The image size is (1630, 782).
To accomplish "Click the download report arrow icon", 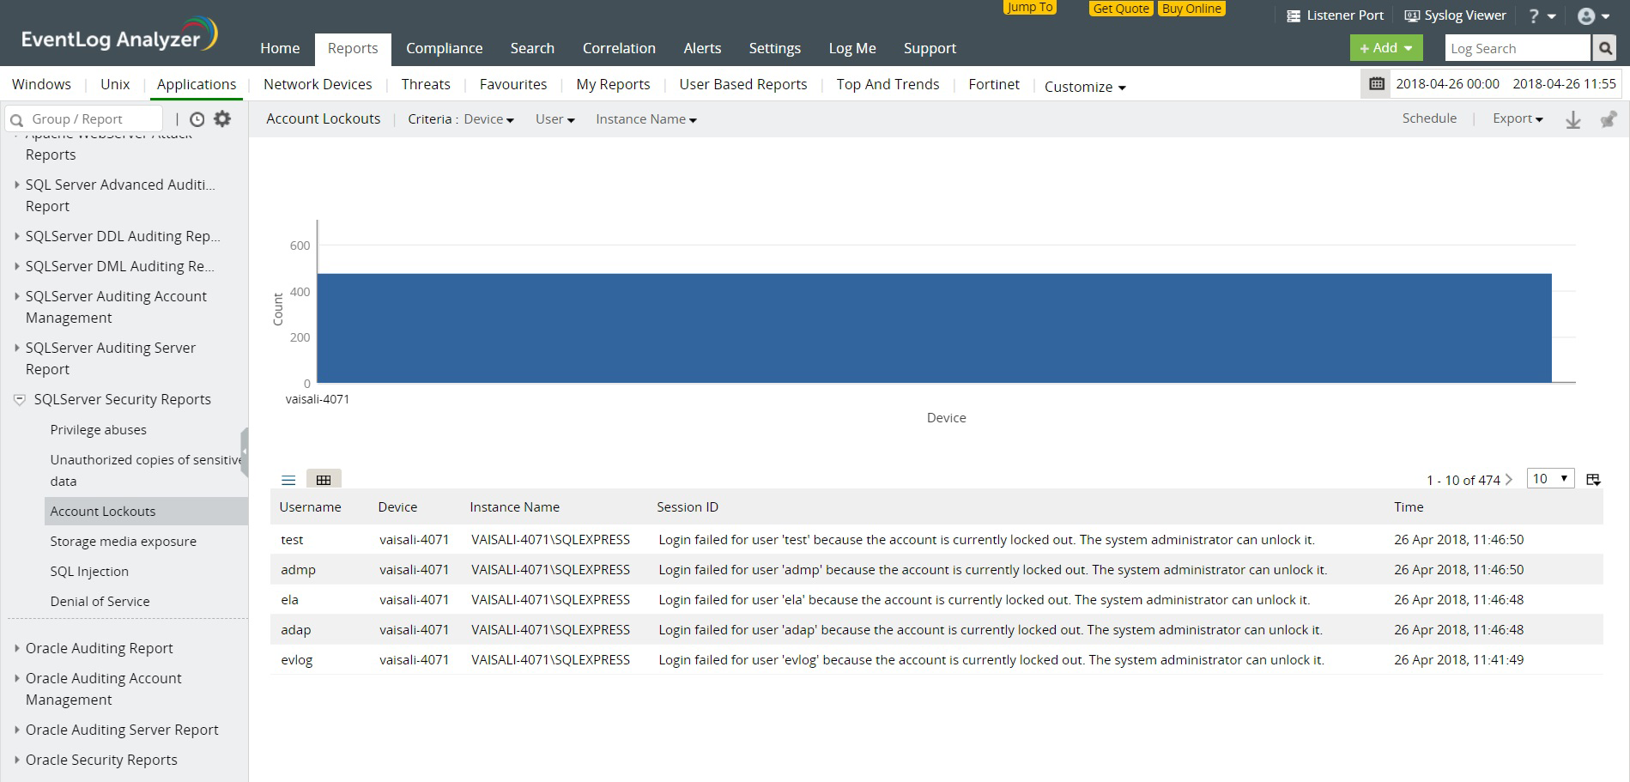I will [1572, 120].
